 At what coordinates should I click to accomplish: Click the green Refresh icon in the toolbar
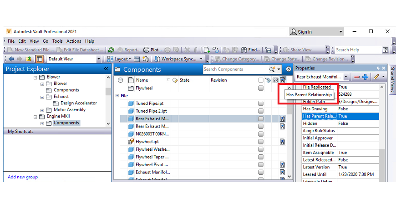tap(111, 50)
